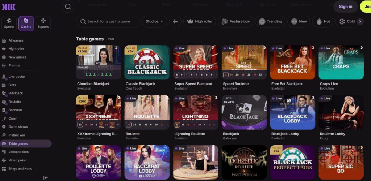Click the snowflake icon in Cold filter
The width and height of the screenshot is (371, 181).
pos(342,21)
